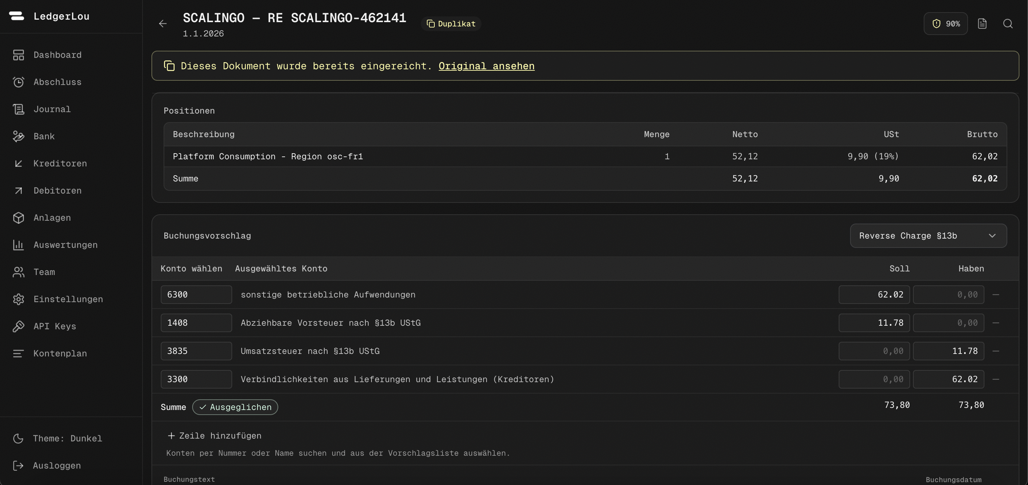The width and height of the screenshot is (1028, 485).
Task: Delete the 3300 Verbindlichkeiten row
Action: pos(996,379)
